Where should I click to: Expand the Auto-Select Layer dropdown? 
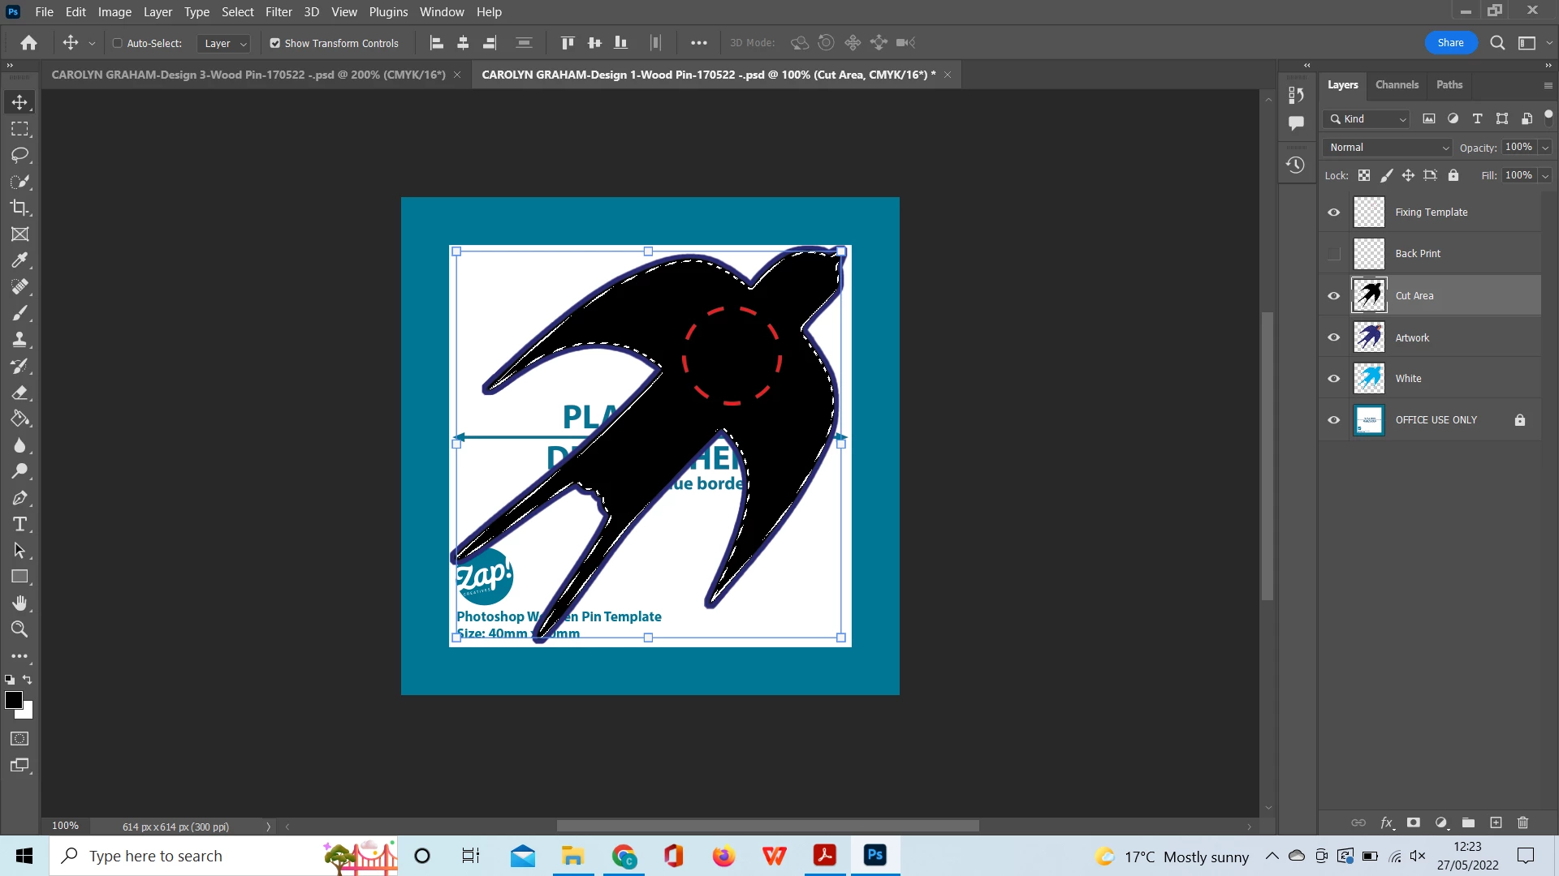pos(225,43)
